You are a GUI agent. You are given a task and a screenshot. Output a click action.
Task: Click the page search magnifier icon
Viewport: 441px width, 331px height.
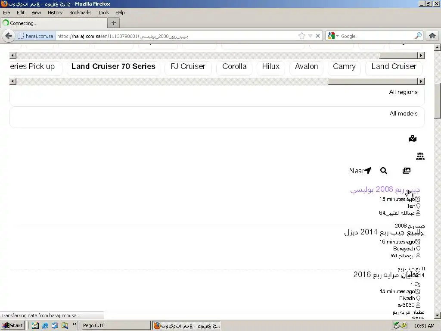pyautogui.click(x=384, y=171)
